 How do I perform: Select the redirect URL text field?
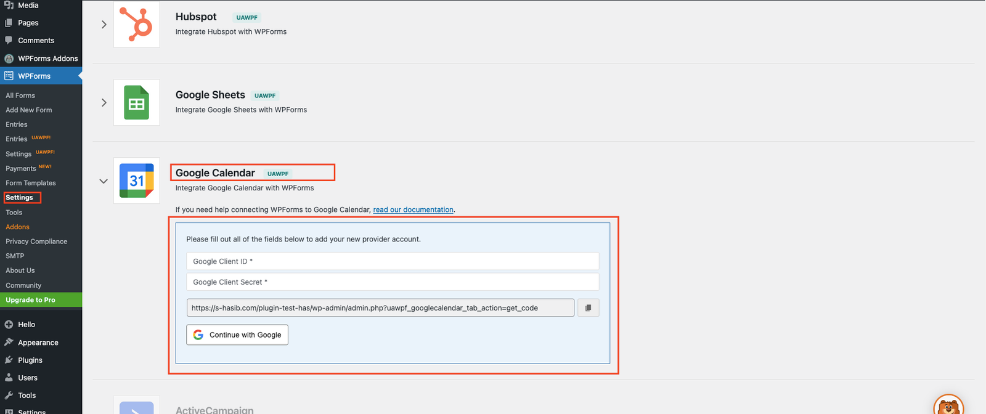380,308
